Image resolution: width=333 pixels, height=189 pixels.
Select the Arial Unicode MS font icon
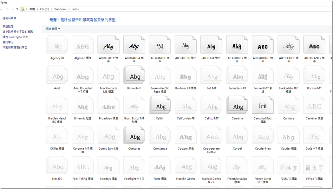(x=108, y=75)
